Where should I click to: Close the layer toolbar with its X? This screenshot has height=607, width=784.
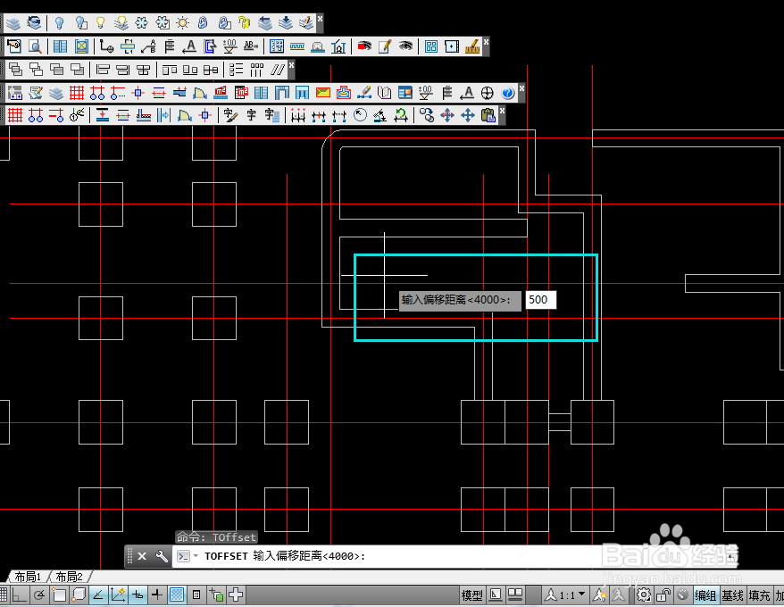click(x=320, y=18)
